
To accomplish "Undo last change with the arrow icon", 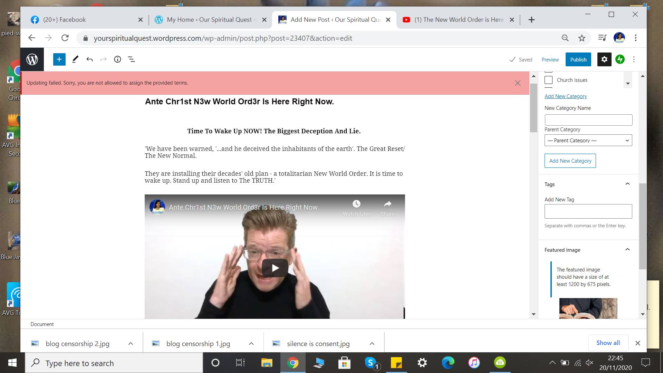I will click(89, 59).
